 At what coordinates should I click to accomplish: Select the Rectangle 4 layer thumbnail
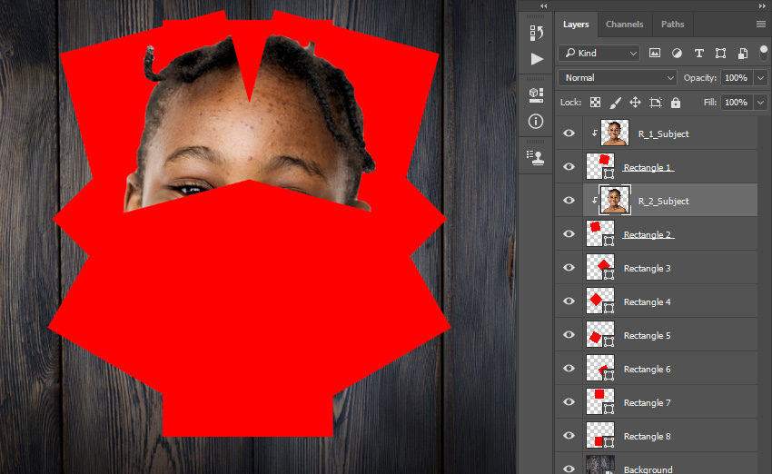(600, 301)
